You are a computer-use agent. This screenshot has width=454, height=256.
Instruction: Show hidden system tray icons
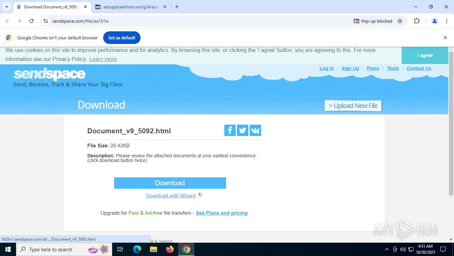(387, 249)
